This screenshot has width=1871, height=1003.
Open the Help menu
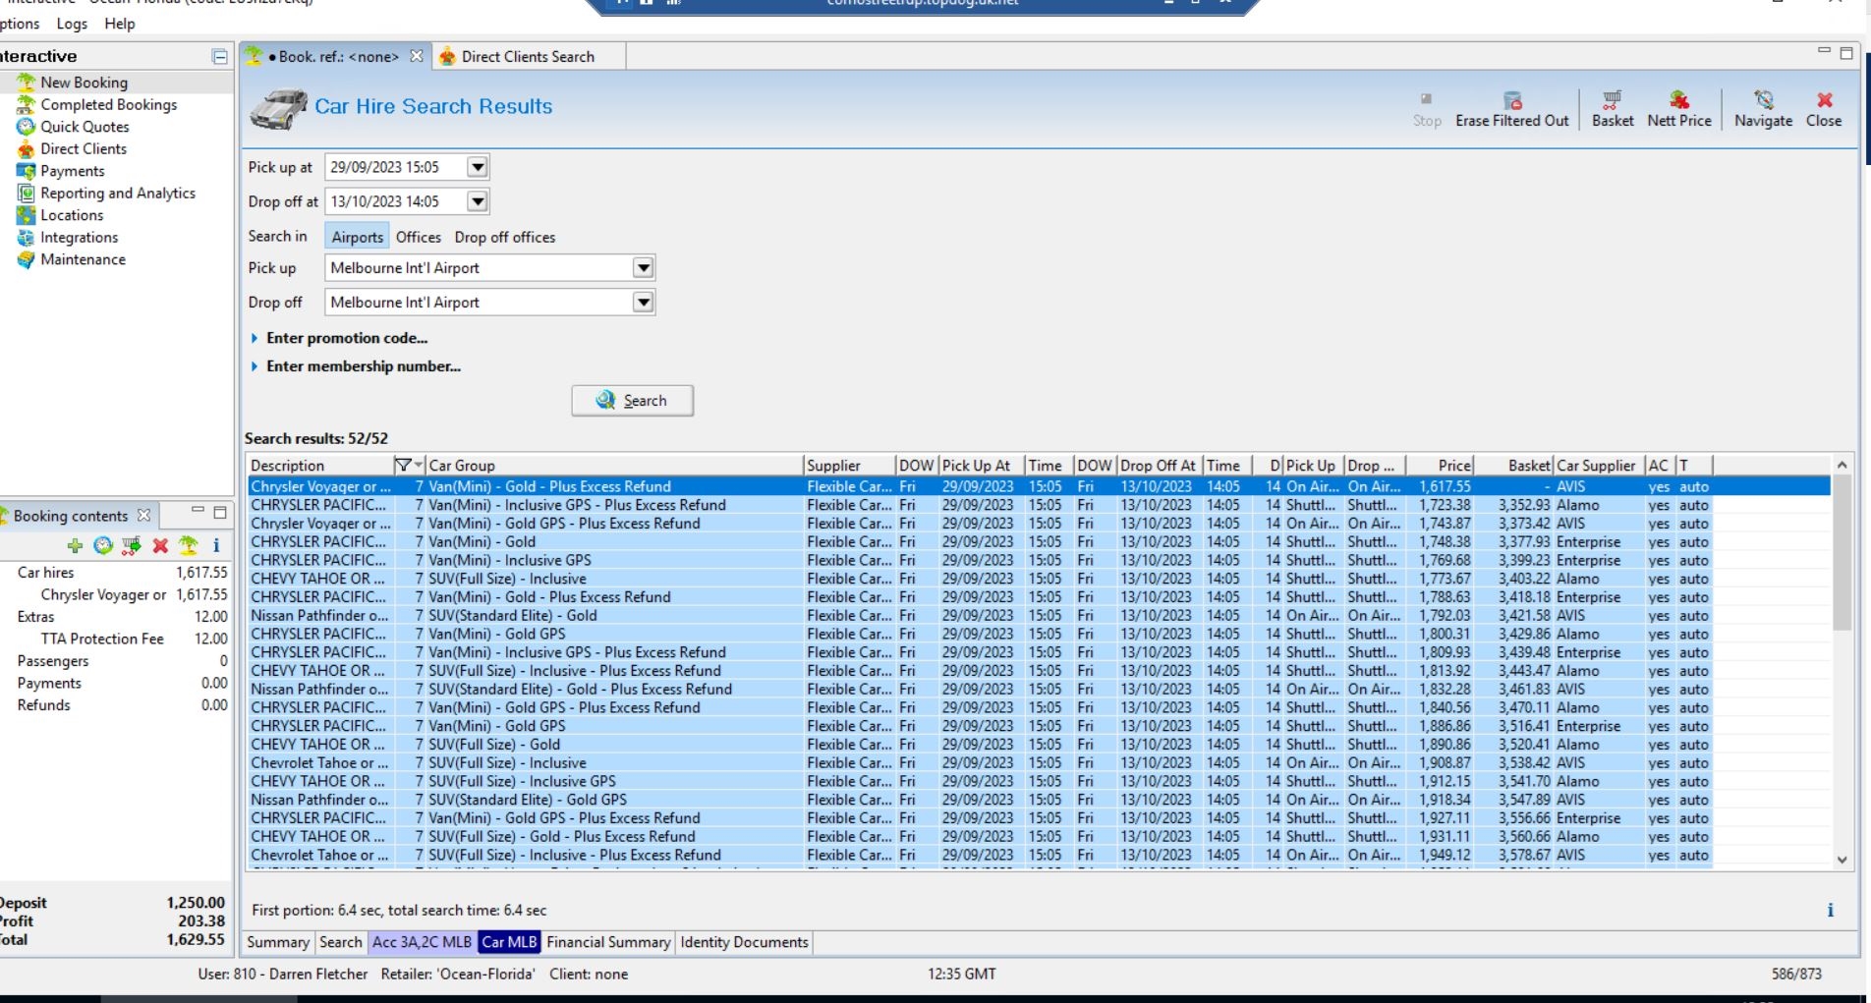[120, 24]
